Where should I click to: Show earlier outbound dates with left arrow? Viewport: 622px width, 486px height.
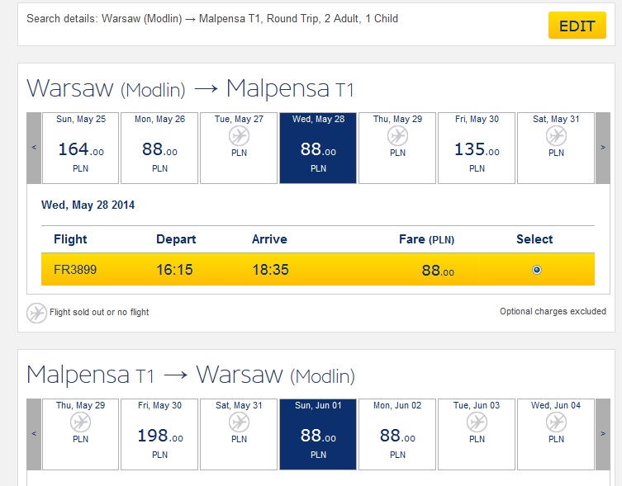[x=34, y=148]
